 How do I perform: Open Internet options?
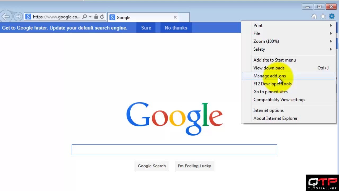289,110
